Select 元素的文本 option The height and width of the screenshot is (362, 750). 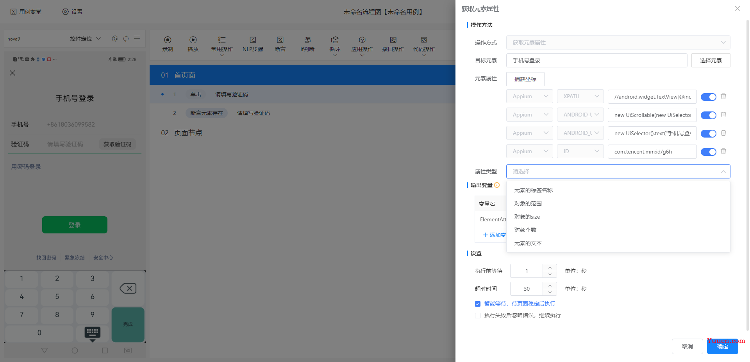click(x=618, y=243)
